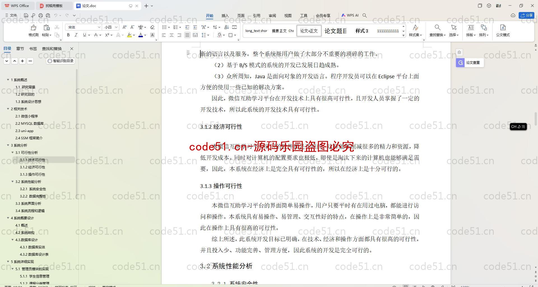The width and height of the screenshot is (538, 287).
Task: Click the Cut scissors icon
Action: (x=57, y=27)
